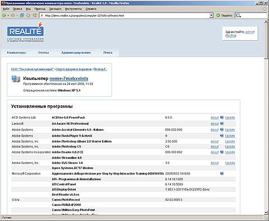Click the info icon on ACDSee 6.0 PowerPack row
269x221 pixels.
coord(222,117)
